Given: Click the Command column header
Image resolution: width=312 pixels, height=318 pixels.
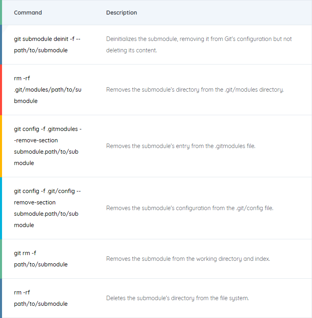Looking at the screenshot, I should (x=28, y=13).
